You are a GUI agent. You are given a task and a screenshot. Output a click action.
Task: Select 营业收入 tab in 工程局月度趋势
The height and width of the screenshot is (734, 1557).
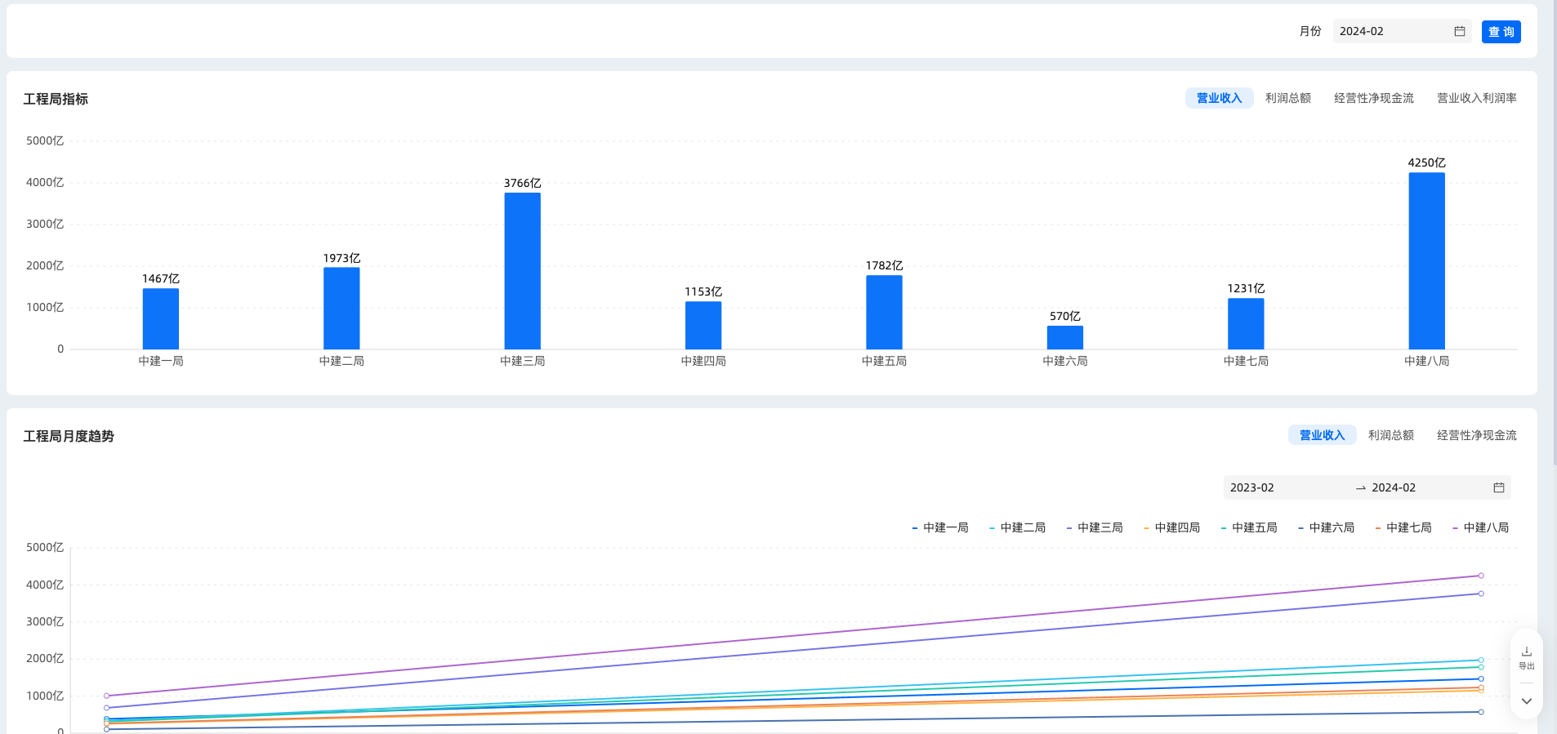[x=1322, y=435]
